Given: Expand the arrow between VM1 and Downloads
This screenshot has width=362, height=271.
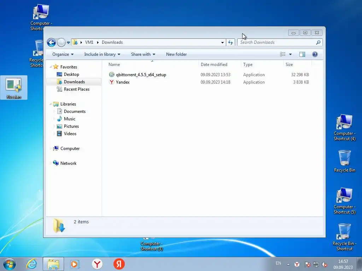Looking at the screenshot, I should [x=98, y=42].
